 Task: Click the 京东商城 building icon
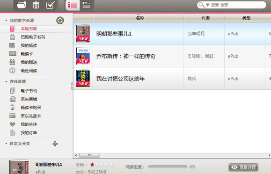click(13, 99)
